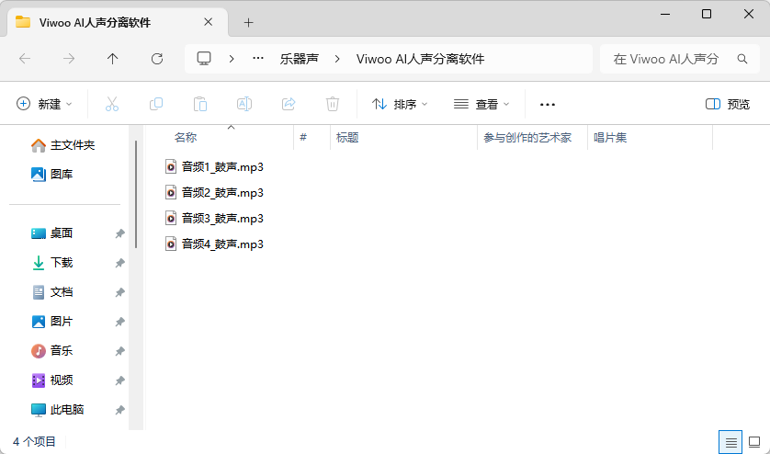Click the Copy icon in toolbar

[x=156, y=104]
